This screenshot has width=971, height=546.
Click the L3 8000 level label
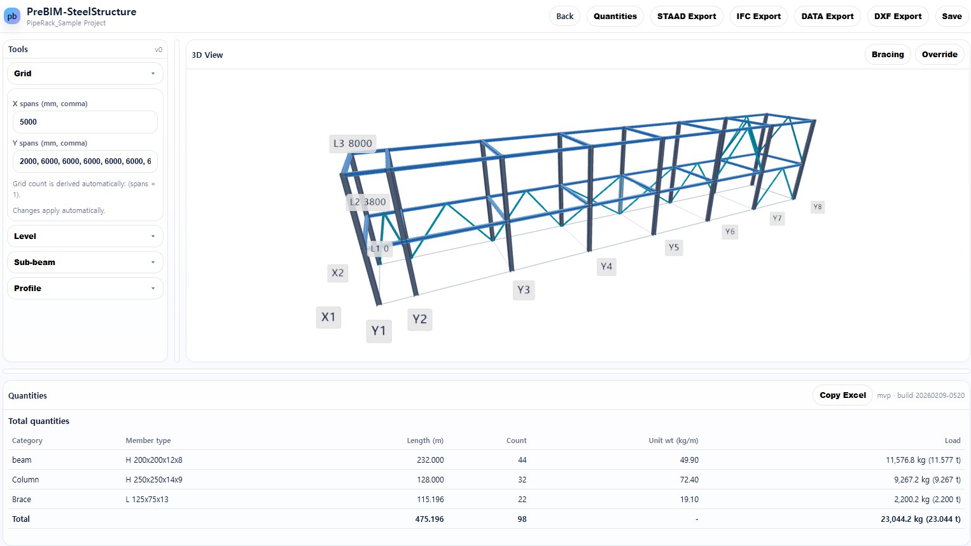pyautogui.click(x=353, y=144)
